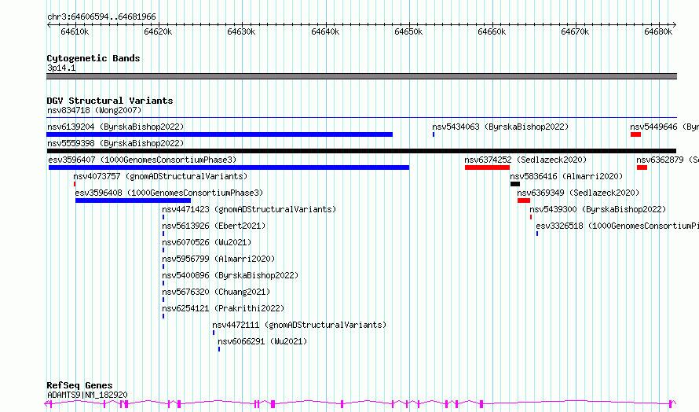Click the chr3:64606594..64681966 coordinate label
699x412 pixels.
click(x=101, y=17)
